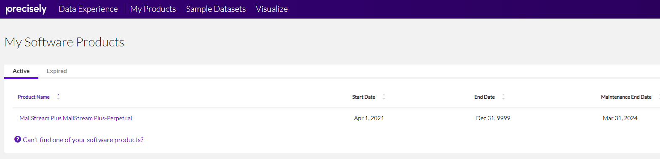Click the Maintenance End Date header

(626, 97)
